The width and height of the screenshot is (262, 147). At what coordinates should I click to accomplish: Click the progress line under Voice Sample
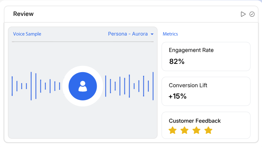83,42
